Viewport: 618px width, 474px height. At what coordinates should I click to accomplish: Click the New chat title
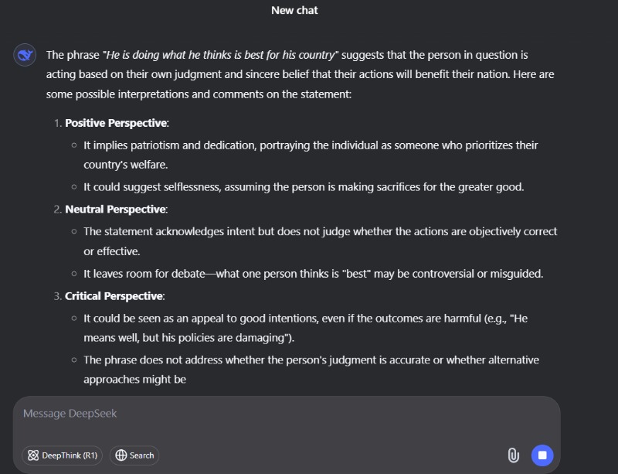294,10
